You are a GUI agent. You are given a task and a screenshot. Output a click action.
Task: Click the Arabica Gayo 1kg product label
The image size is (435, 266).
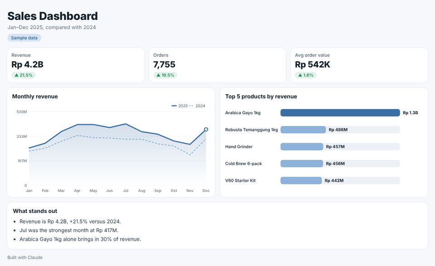pyautogui.click(x=243, y=113)
